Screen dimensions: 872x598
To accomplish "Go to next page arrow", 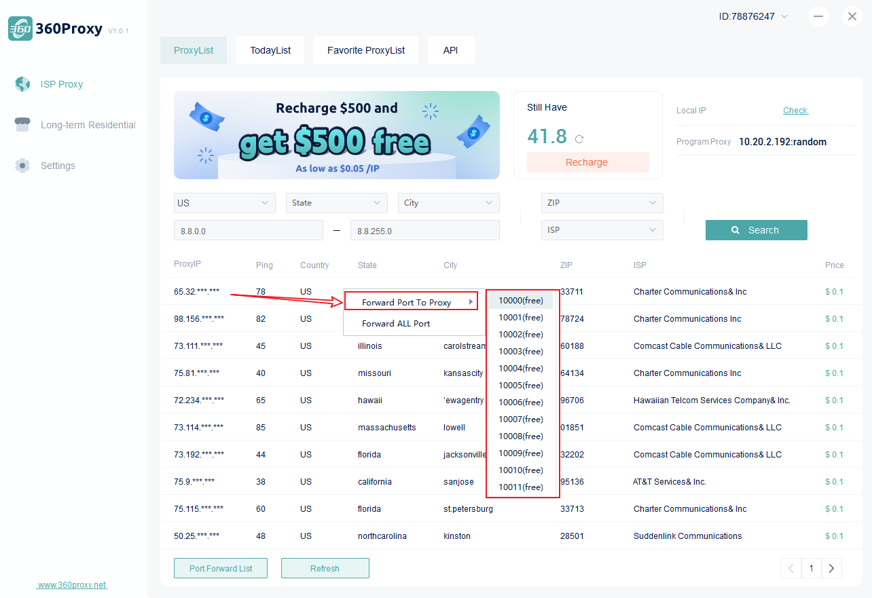I will [832, 568].
